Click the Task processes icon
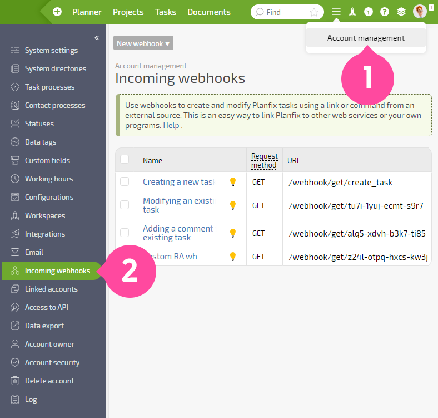438x418 pixels. pyautogui.click(x=15, y=87)
